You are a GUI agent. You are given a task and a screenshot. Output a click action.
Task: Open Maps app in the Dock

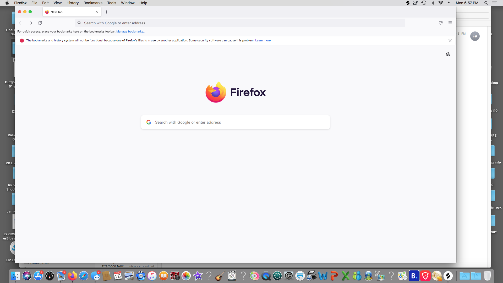402,276
